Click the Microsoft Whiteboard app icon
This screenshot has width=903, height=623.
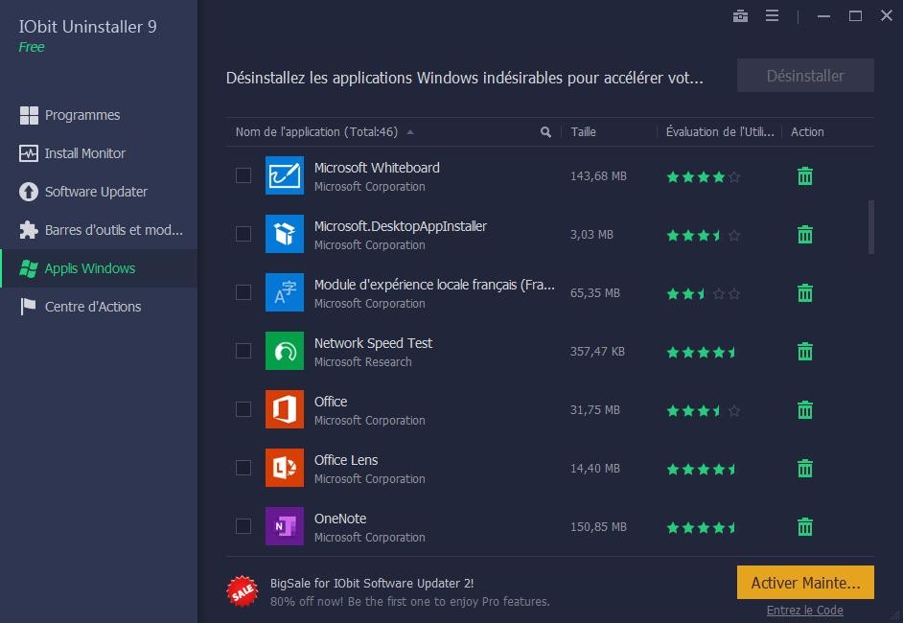(x=285, y=175)
